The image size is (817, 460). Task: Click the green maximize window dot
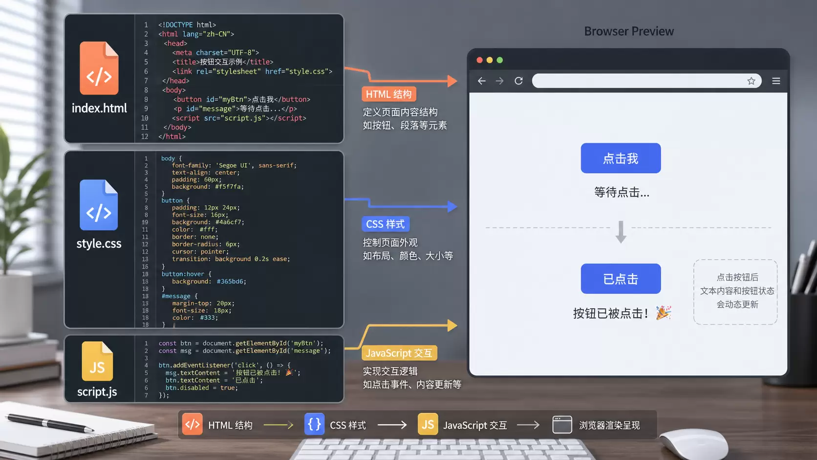point(499,60)
